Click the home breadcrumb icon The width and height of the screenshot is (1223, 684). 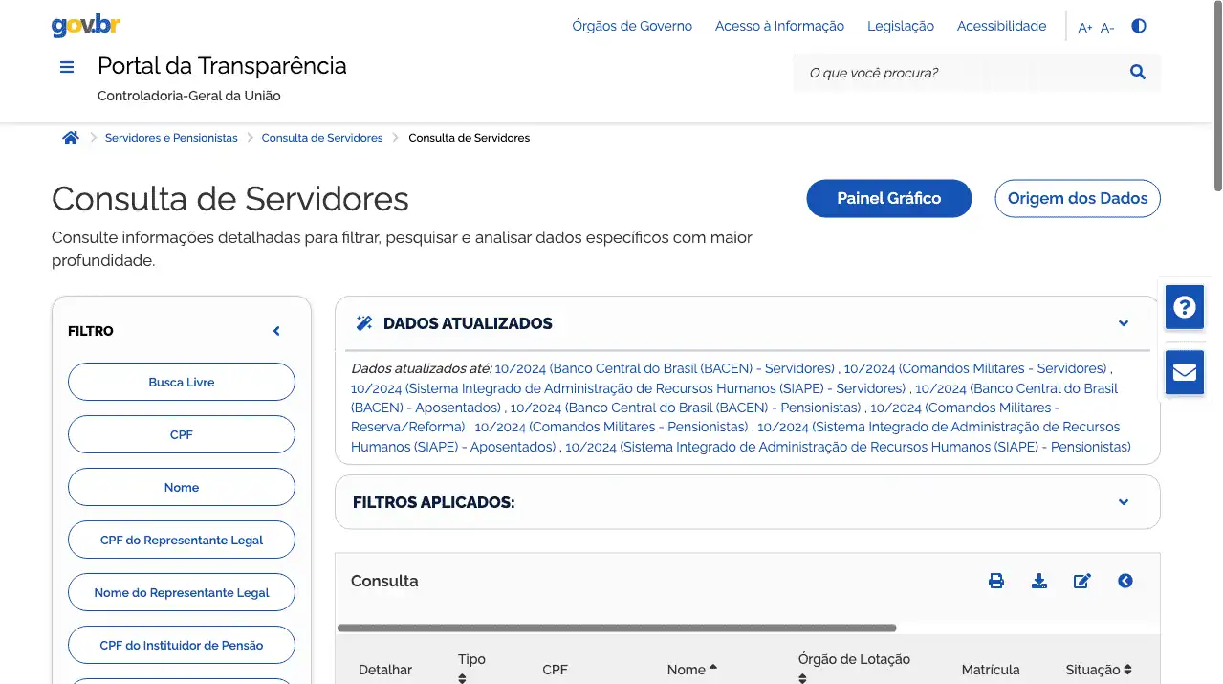click(x=70, y=138)
